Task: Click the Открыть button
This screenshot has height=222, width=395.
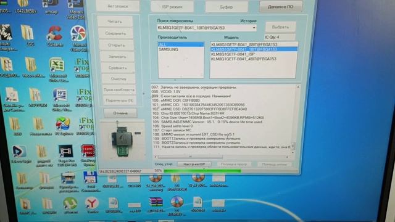Action: (x=117, y=45)
